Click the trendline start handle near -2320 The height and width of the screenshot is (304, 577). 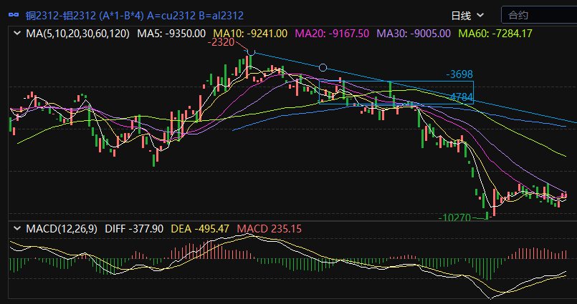pos(251,52)
